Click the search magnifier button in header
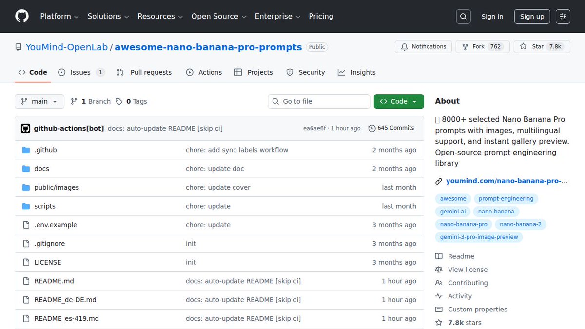This screenshot has height=329, width=585. pyautogui.click(x=464, y=17)
